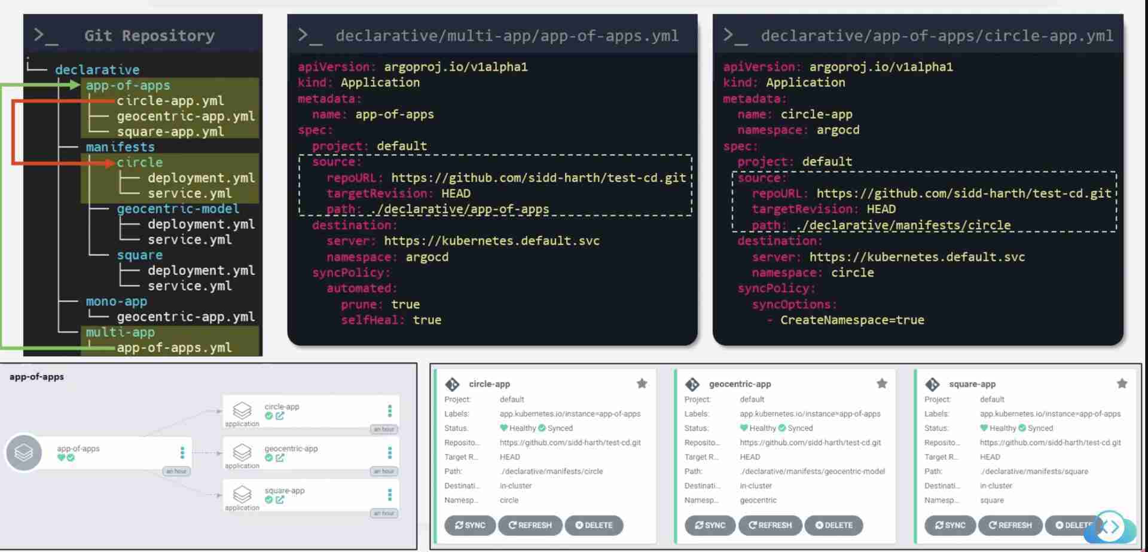Click the square-app application layers icon
This screenshot has height=552, width=1148.
coord(242,494)
